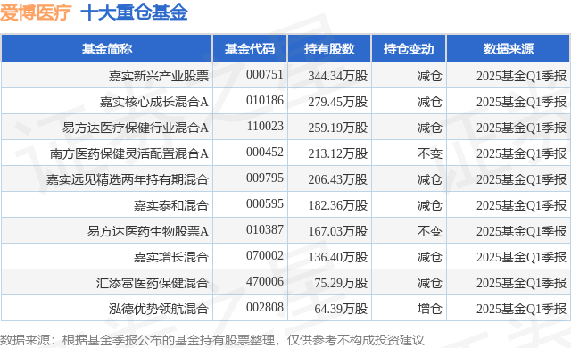Click the 十大重仓基金 heading
This screenshot has height=348, width=571.
click(134, 12)
